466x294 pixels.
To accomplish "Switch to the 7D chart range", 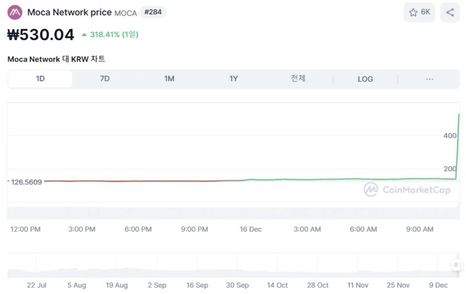I will (x=105, y=79).
